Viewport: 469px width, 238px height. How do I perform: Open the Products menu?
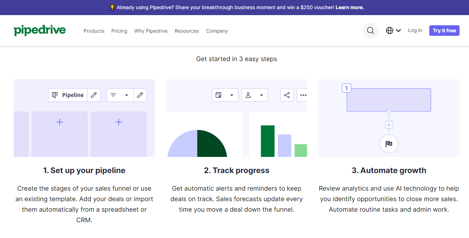[x=94, y=31]
